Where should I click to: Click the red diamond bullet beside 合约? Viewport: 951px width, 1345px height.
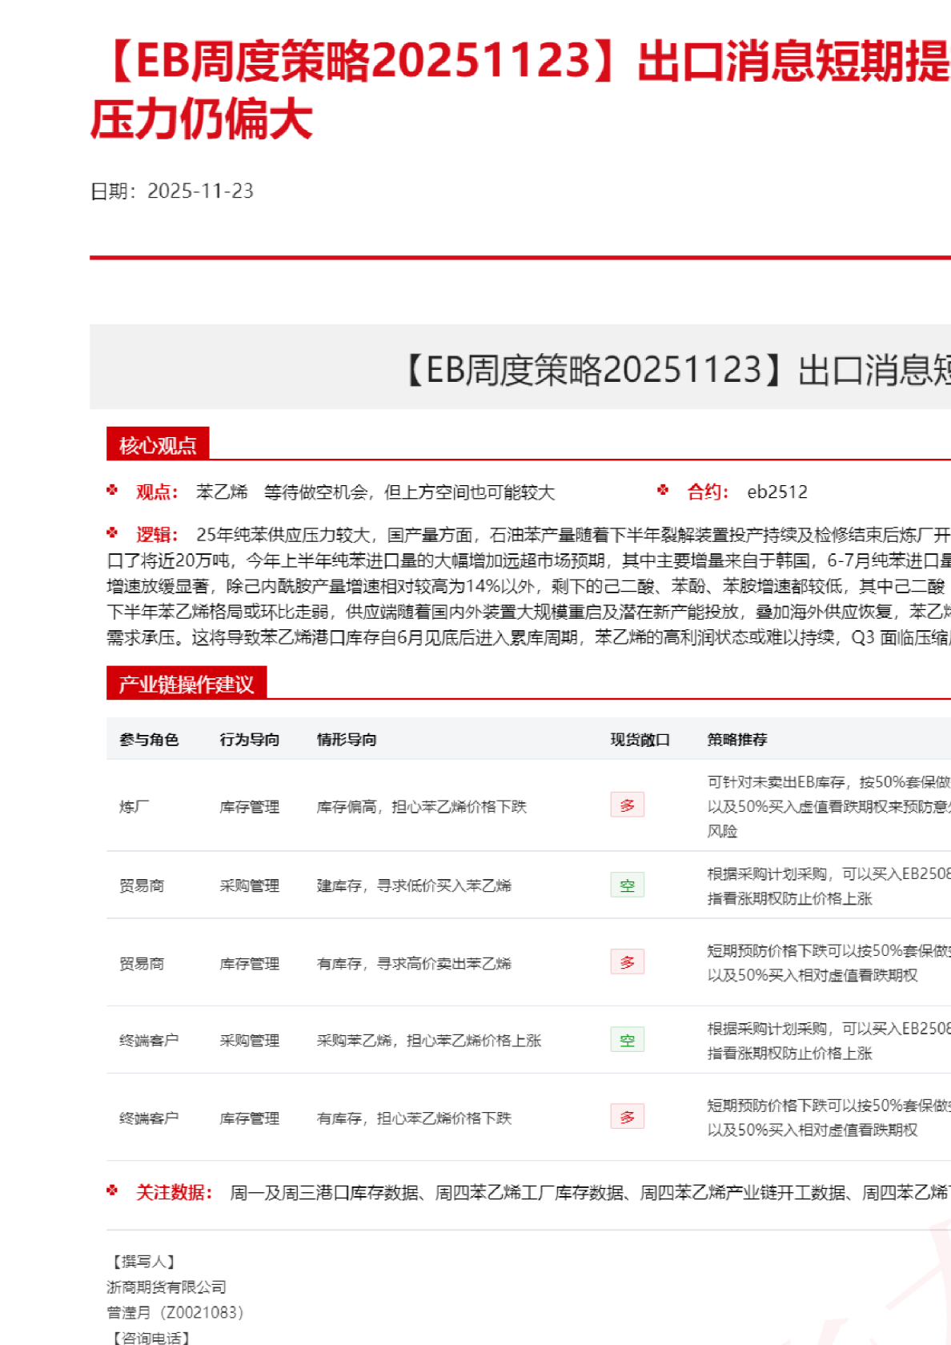coord(663,490)
